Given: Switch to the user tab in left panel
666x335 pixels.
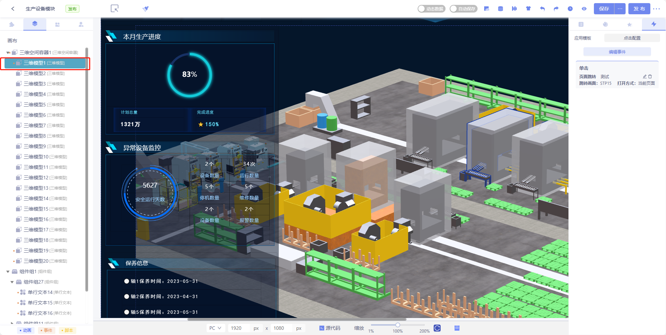Looking at the screenshot, I should coord(81,24).
